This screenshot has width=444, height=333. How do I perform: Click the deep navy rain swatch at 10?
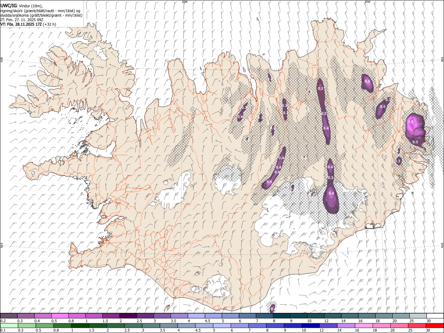tap(310, 326)
